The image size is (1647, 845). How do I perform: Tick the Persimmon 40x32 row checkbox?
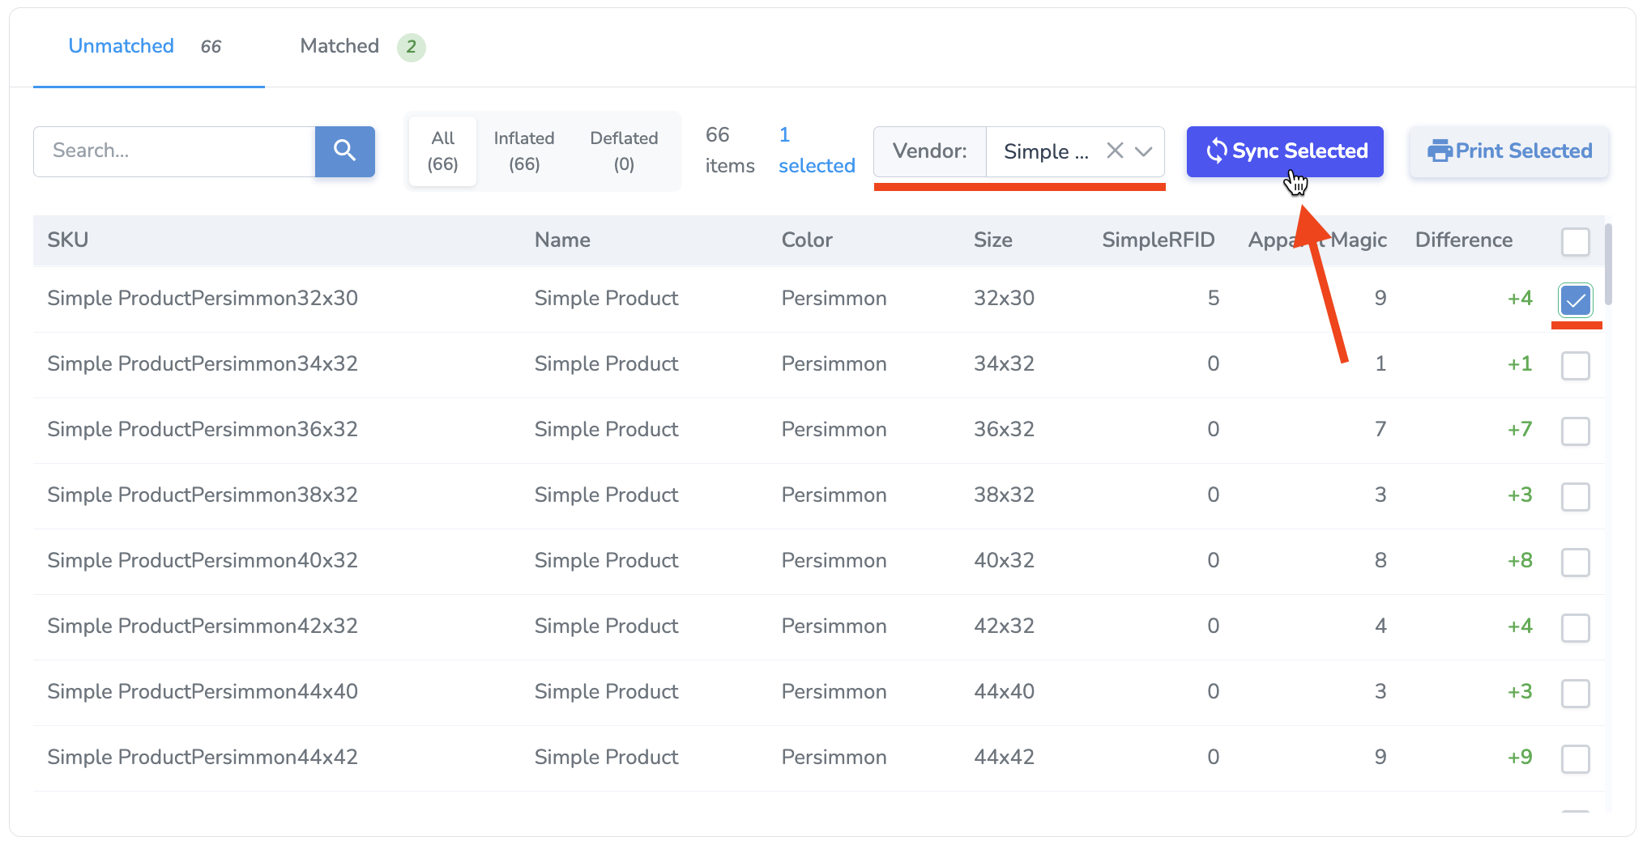[x=1575, y=562]
